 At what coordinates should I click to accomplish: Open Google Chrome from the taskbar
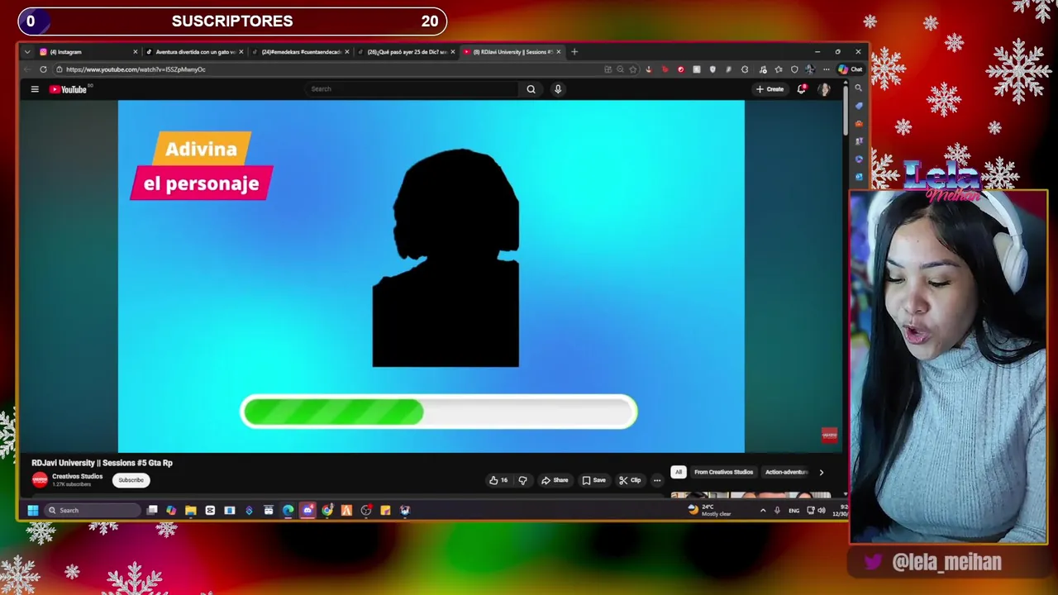(327, 511)
